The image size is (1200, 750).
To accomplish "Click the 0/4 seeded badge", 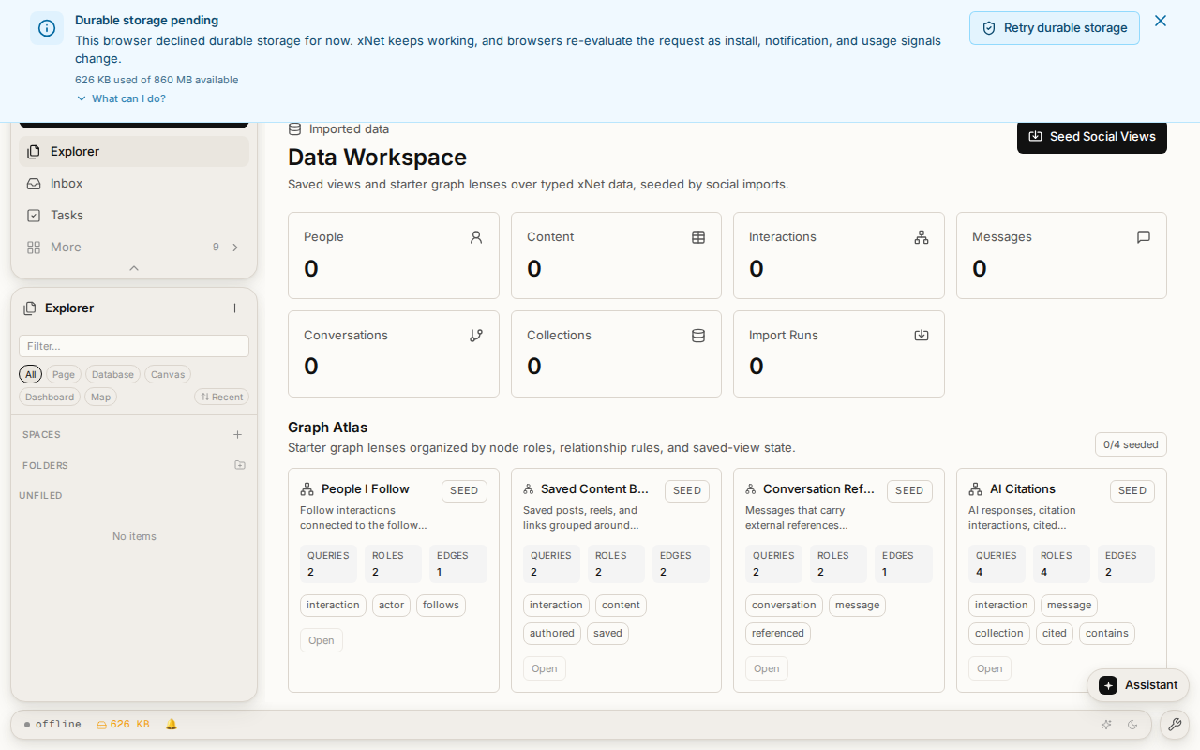I will coord(1131,444).
